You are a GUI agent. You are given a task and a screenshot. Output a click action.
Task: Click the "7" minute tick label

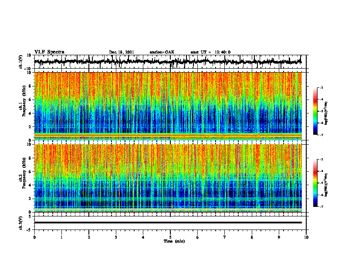[225, 237]
